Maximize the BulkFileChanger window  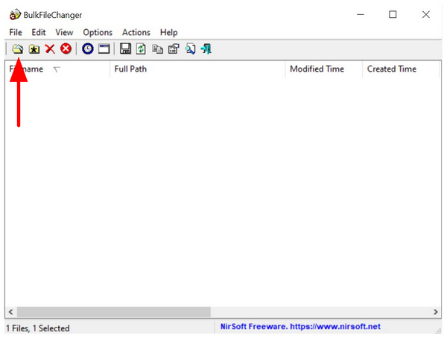coord(393,14)
